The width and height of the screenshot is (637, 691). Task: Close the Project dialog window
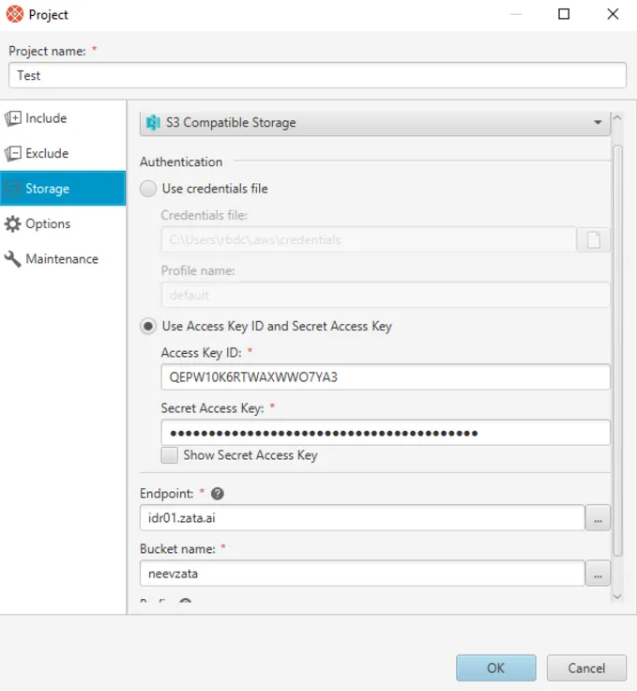(x=613, y=14)
